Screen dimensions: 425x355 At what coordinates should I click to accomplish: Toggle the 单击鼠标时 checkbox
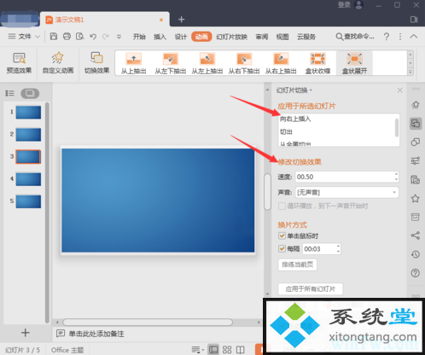(282, 236)
